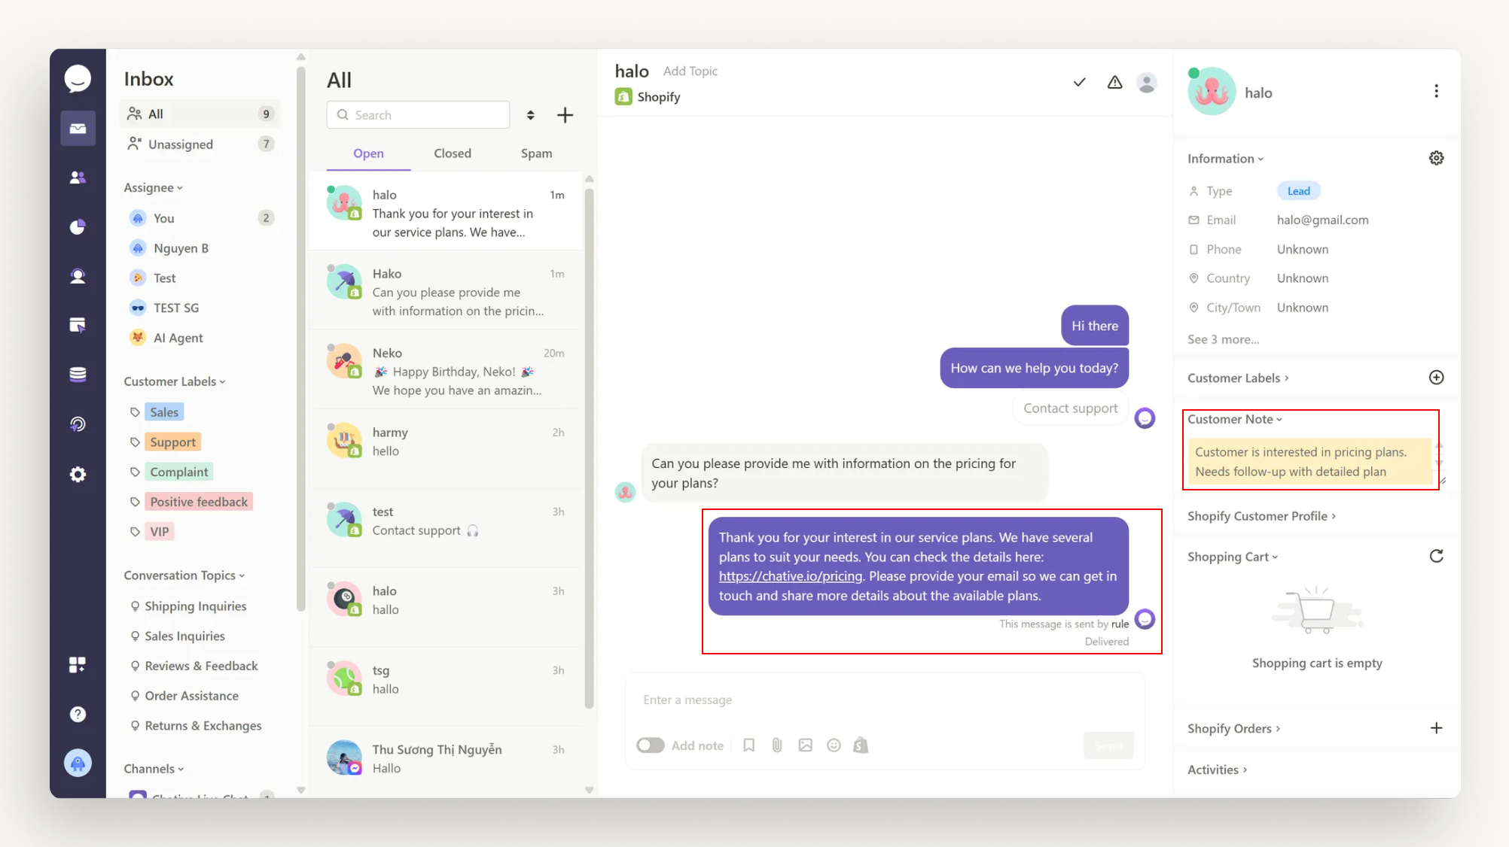Click the saved replies bookmark icon
The width and height of the screenshot is (1509, 847).
748,745
